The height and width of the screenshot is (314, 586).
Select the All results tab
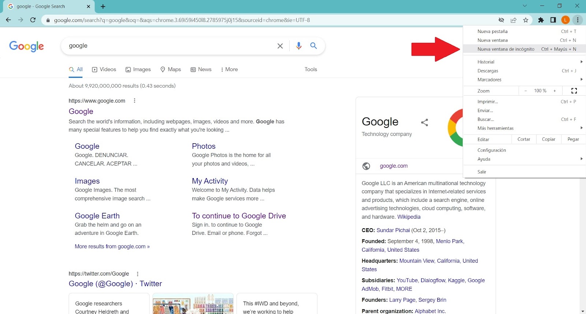click(x=76, y=70)
